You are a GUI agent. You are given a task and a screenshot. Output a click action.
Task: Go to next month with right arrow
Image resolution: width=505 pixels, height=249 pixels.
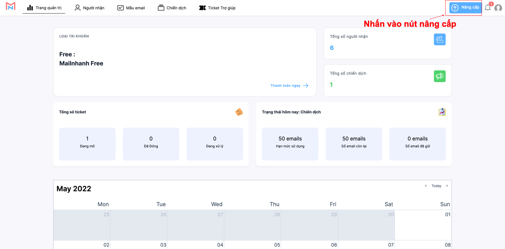point(447,186)
